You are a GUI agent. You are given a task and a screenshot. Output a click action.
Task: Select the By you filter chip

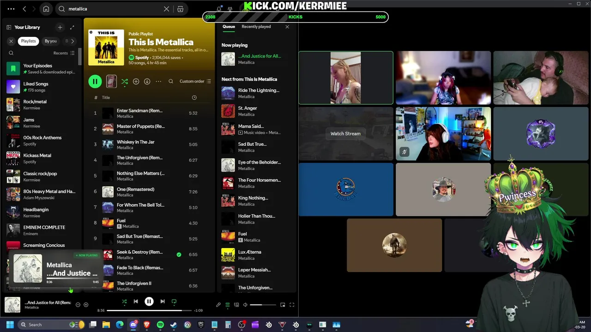tap(51, 41)
